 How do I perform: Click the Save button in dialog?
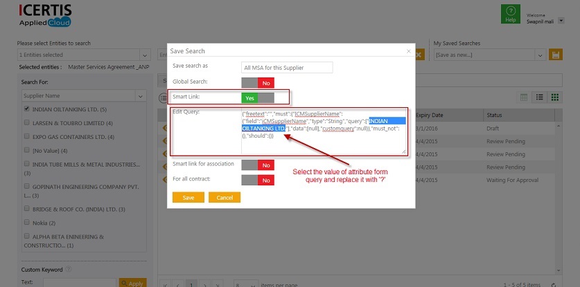pos(188,198)
